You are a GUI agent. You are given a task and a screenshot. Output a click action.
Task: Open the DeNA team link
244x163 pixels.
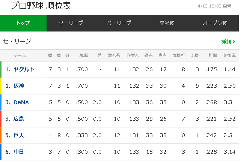[21, 102]
